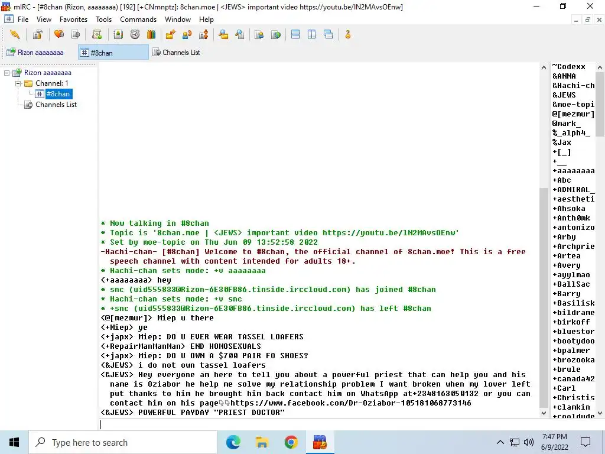
Task: Open the facebook.com/Dr-Oziabor link
Action: (x=350, y=403)
